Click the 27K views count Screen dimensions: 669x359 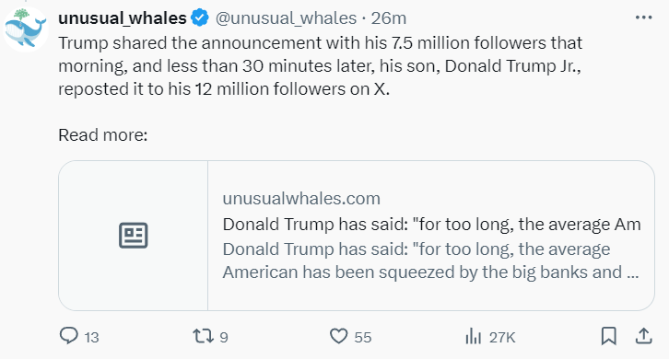tap(502, 338)
